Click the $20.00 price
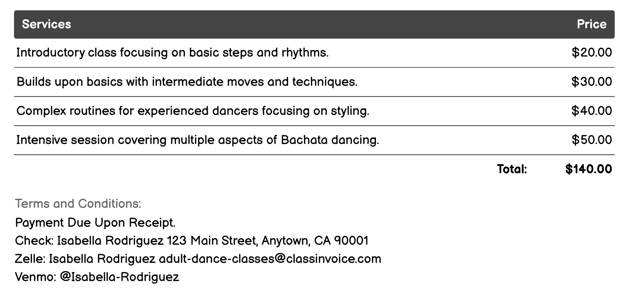Viewport: 629px width, 293px height. (591, 53)
